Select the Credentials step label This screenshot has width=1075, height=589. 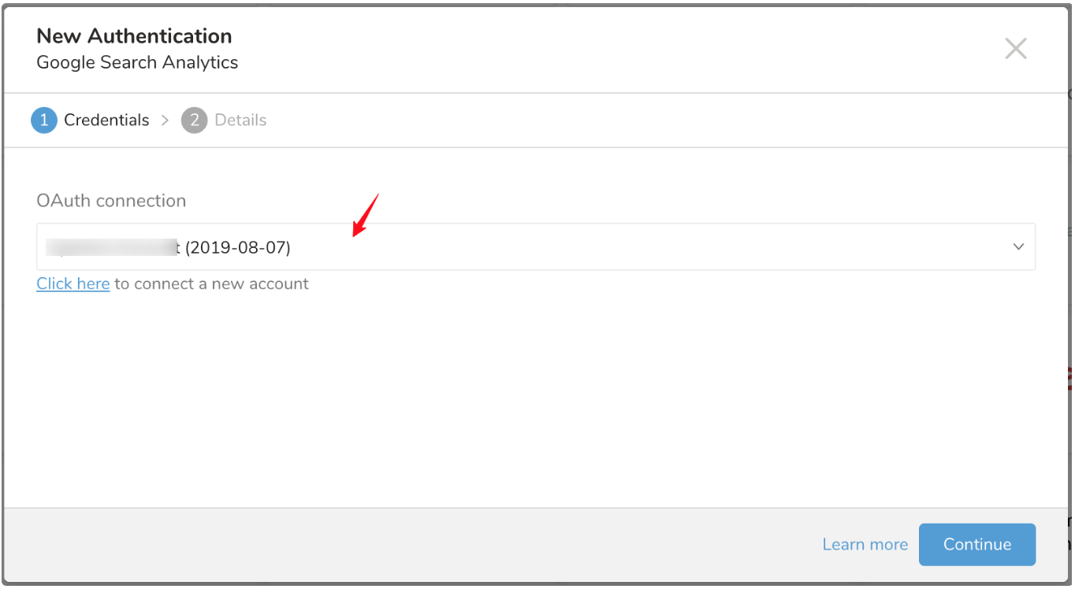click(x=106, y=120)
